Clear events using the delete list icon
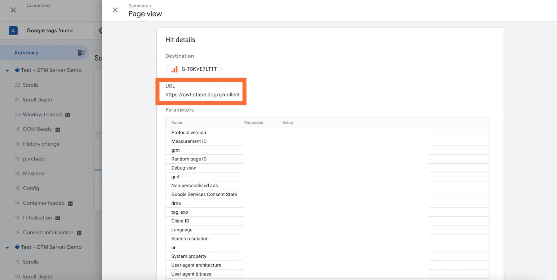 click(81, 52)
